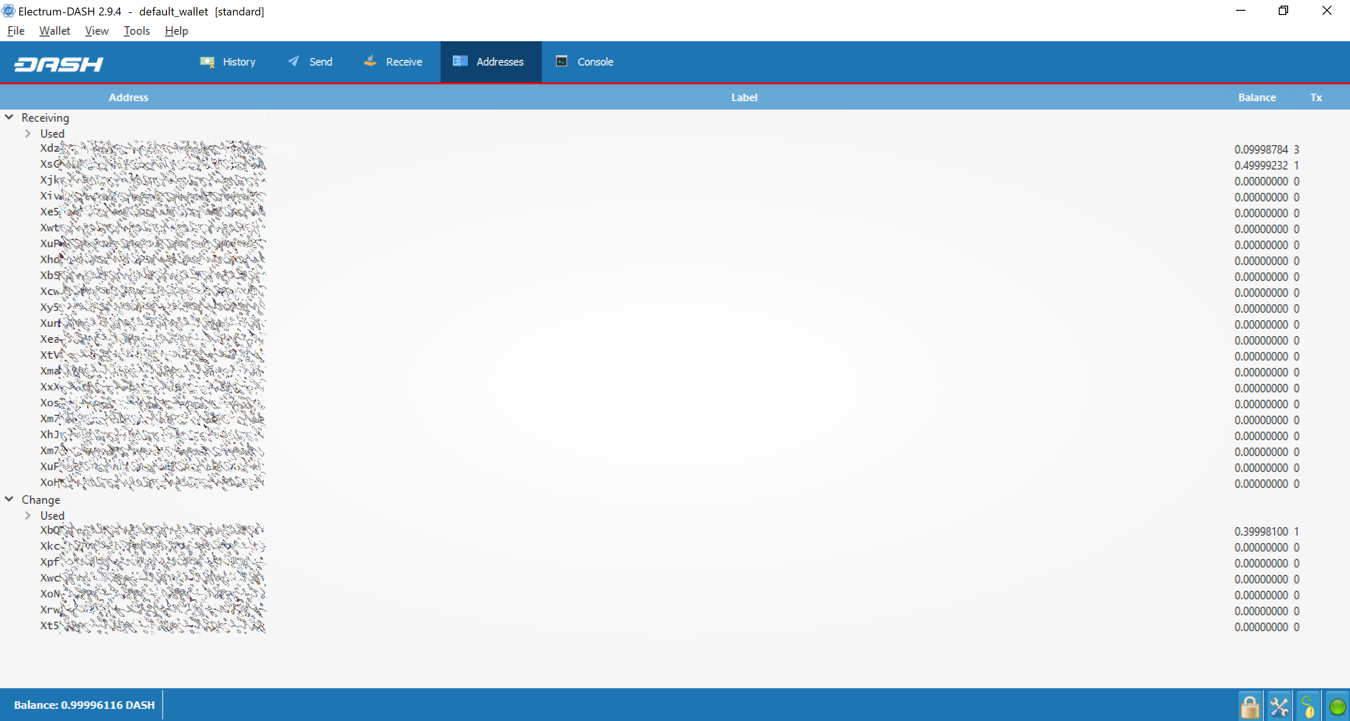1350x721 pixels.
Task: Collapse the Receiving addresses section
Action: 9,117
